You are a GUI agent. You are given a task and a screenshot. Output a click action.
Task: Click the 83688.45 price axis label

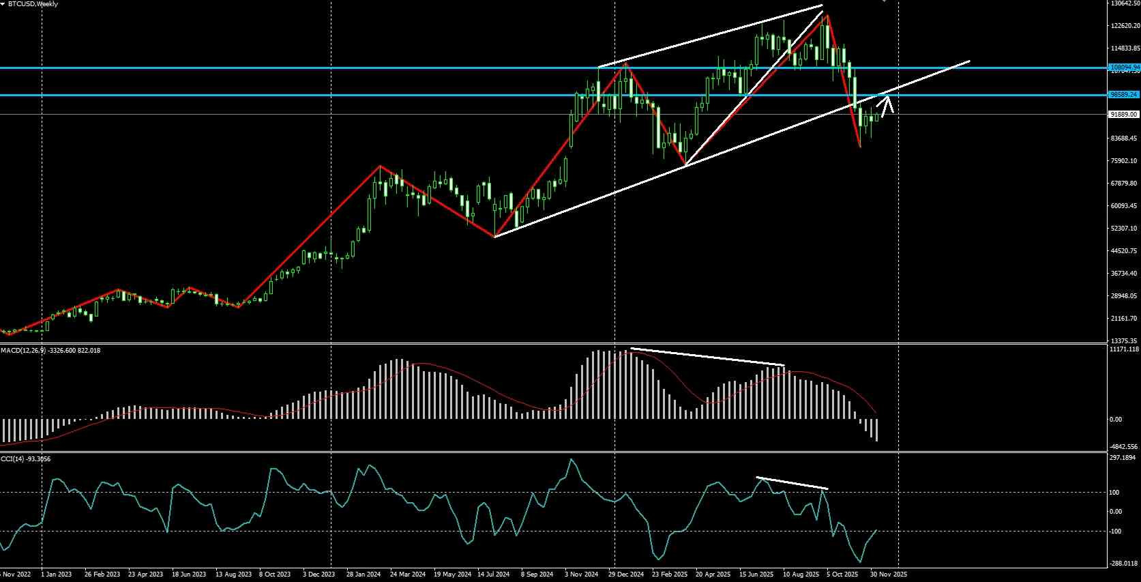coord(1125,139)
